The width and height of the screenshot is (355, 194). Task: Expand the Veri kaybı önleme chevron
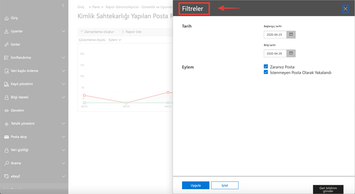63,71
